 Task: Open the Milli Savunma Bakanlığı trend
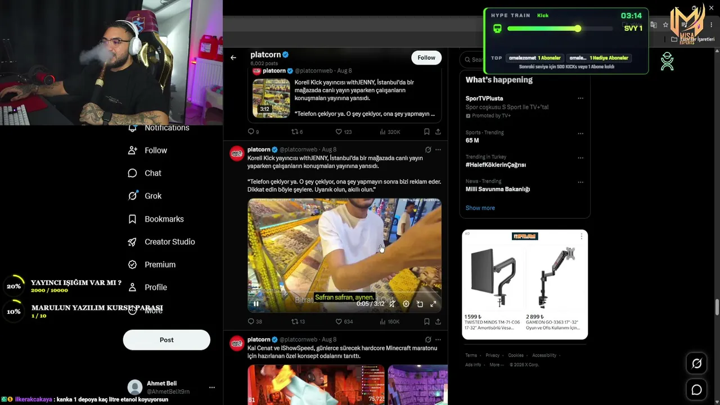click(498, 190)
